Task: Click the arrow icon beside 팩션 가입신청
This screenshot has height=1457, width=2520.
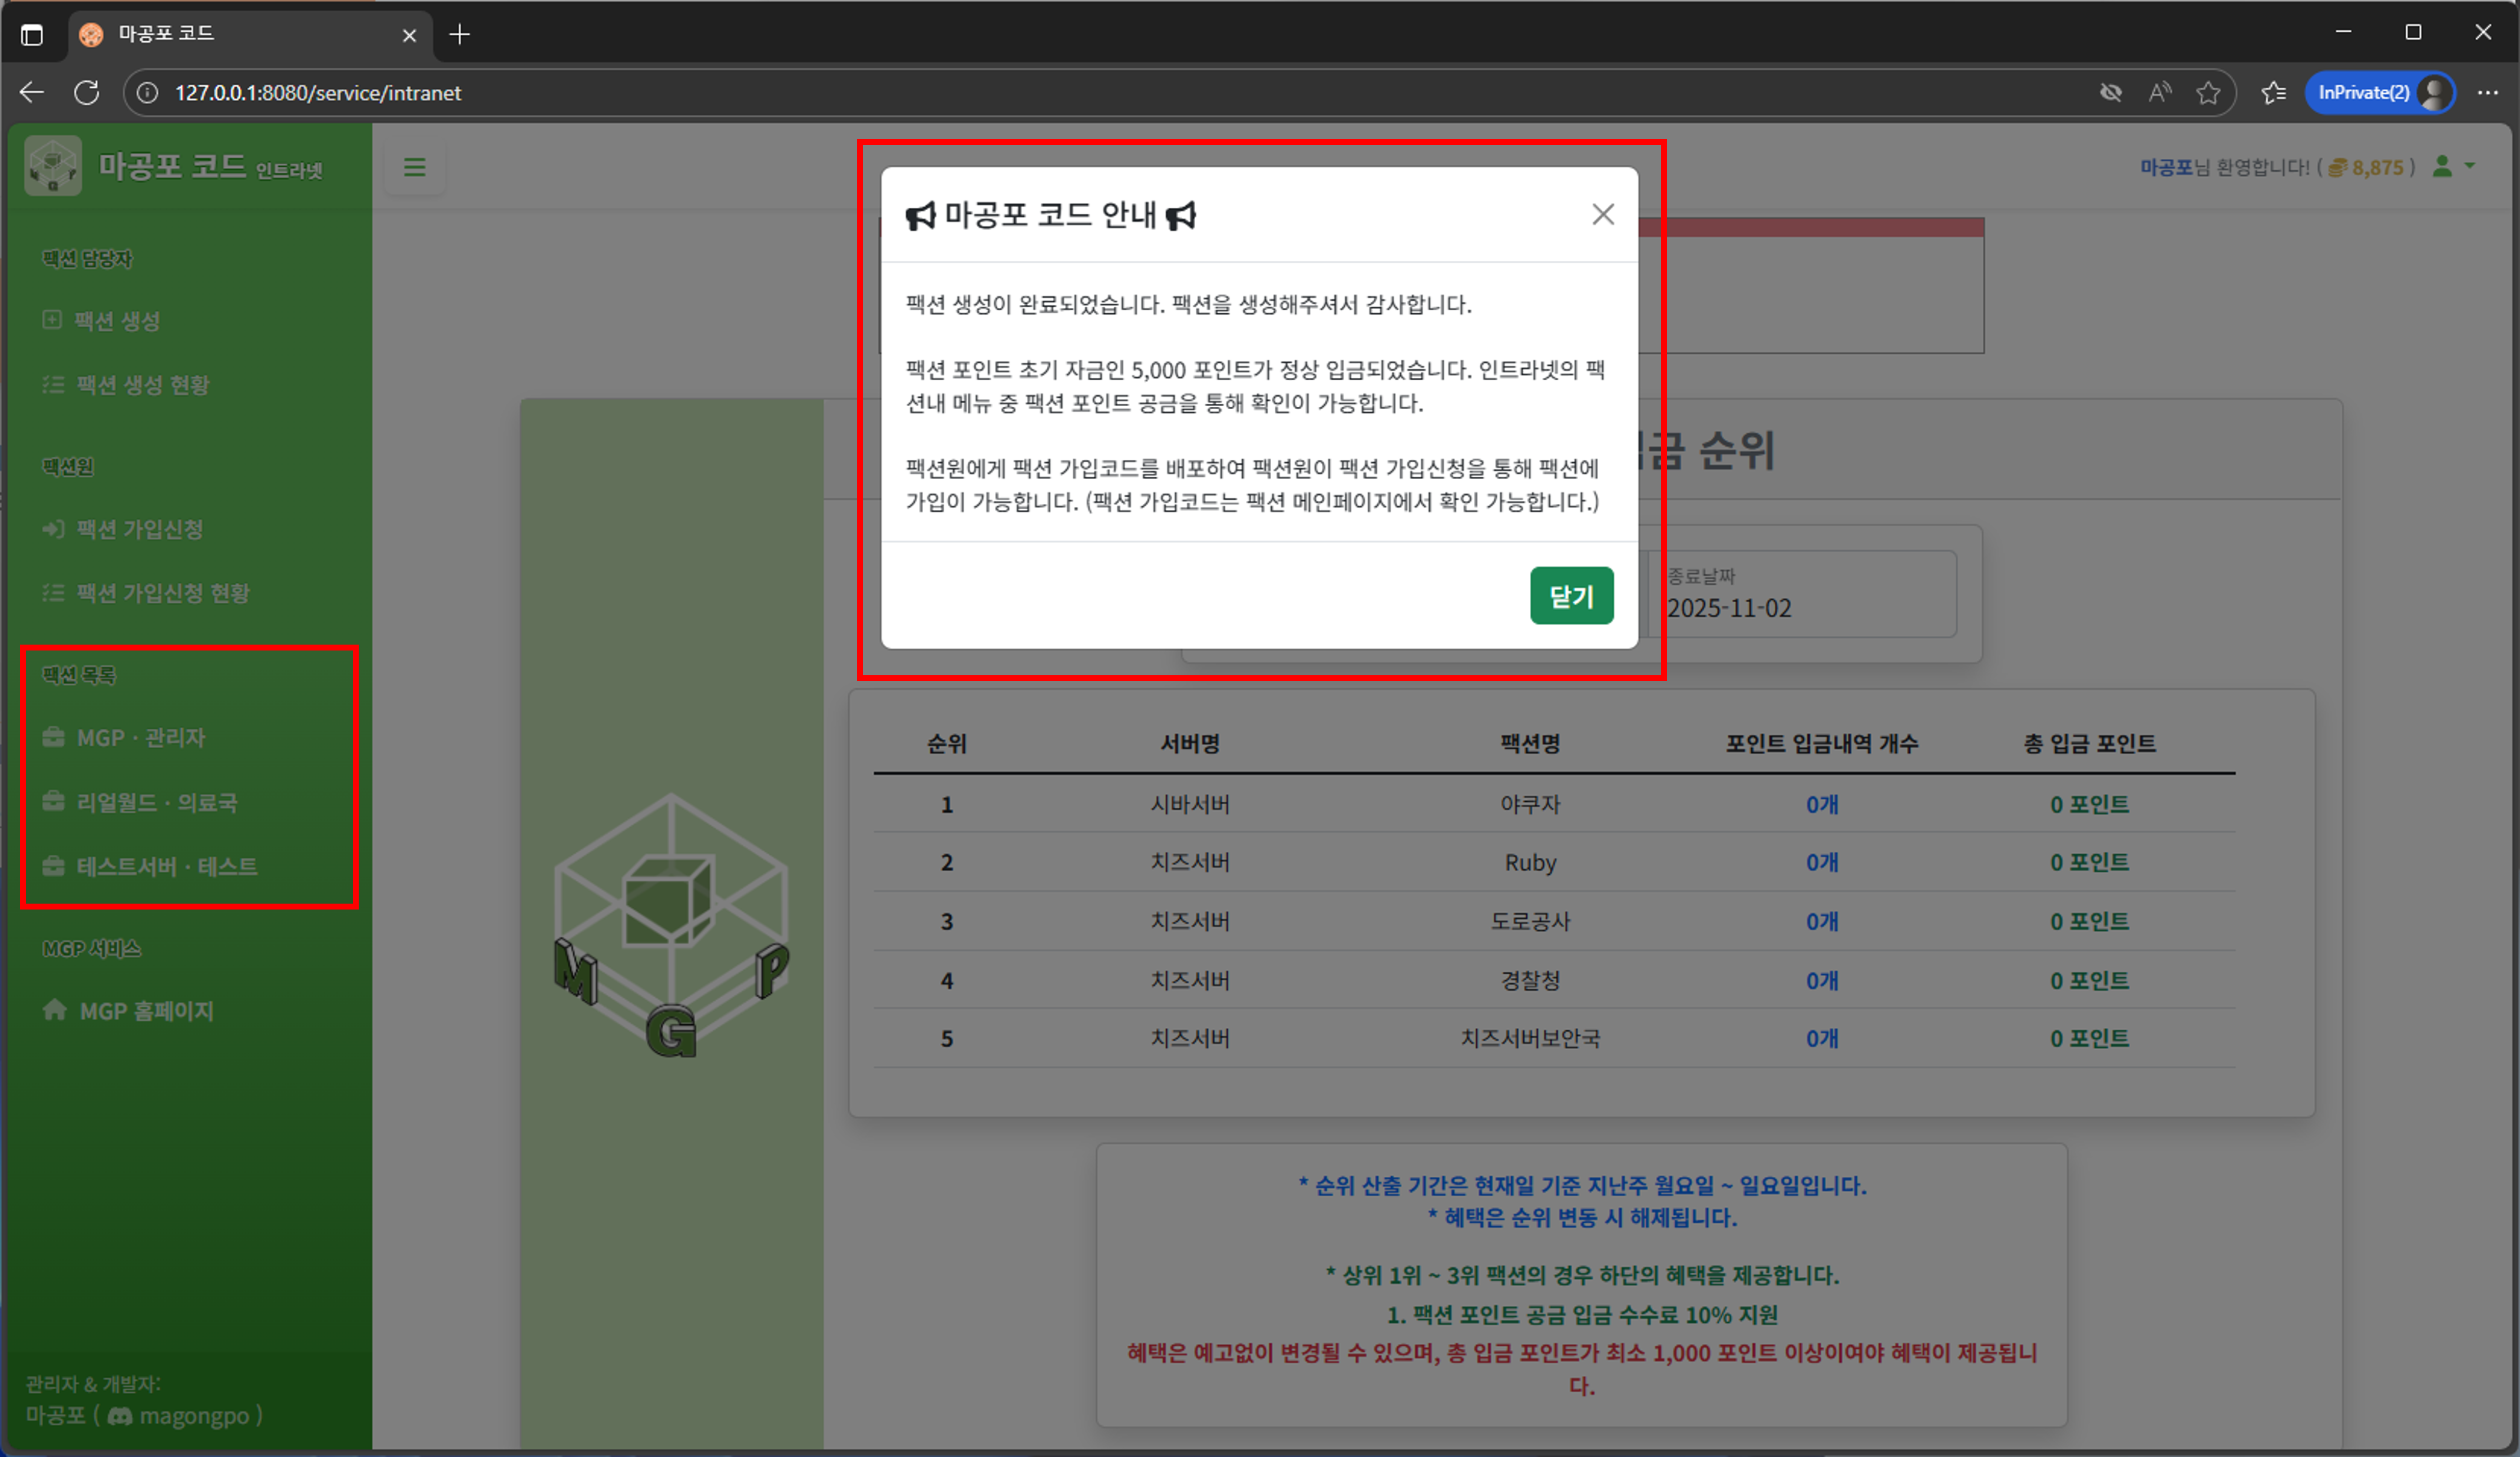Action: pyautogui.click(x=52, y=529)
